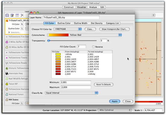Click the Historic Yellowstone layer icon
The image size is (166, 115).
pyautogui.click(x=7, y=68)
